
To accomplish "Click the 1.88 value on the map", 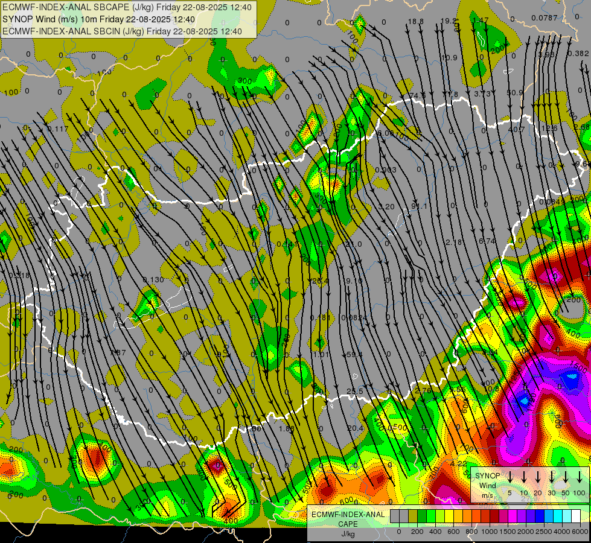I will [x=287, y=428].
